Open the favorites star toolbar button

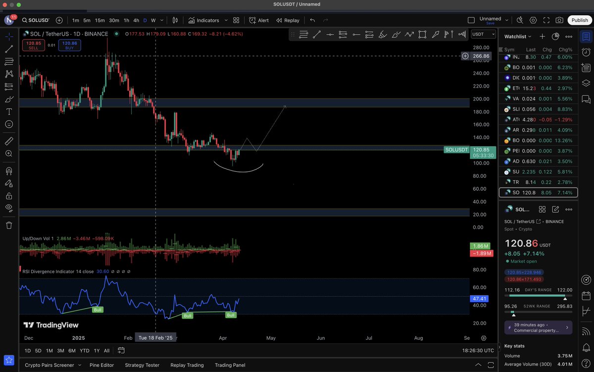coord(9,360)
